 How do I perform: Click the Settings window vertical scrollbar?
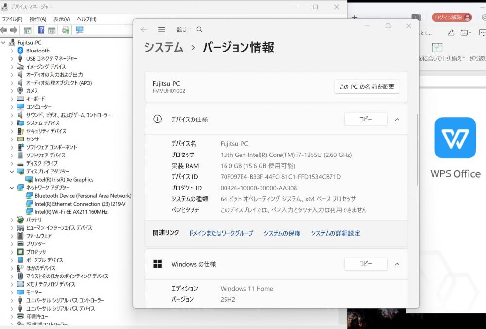[x=417, y=150]
